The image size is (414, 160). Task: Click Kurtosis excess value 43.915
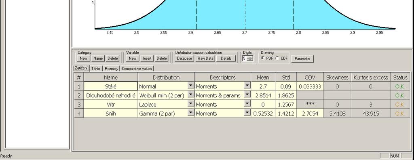click(371, 113)
